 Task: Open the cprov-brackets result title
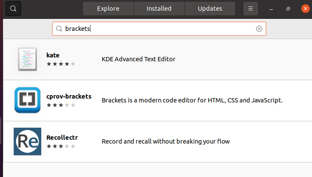click(x=69, y=96)
